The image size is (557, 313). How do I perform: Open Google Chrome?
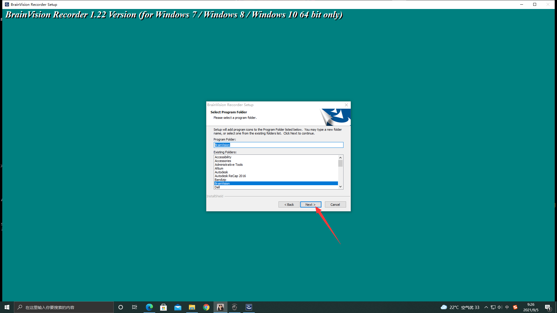(206, 307)
